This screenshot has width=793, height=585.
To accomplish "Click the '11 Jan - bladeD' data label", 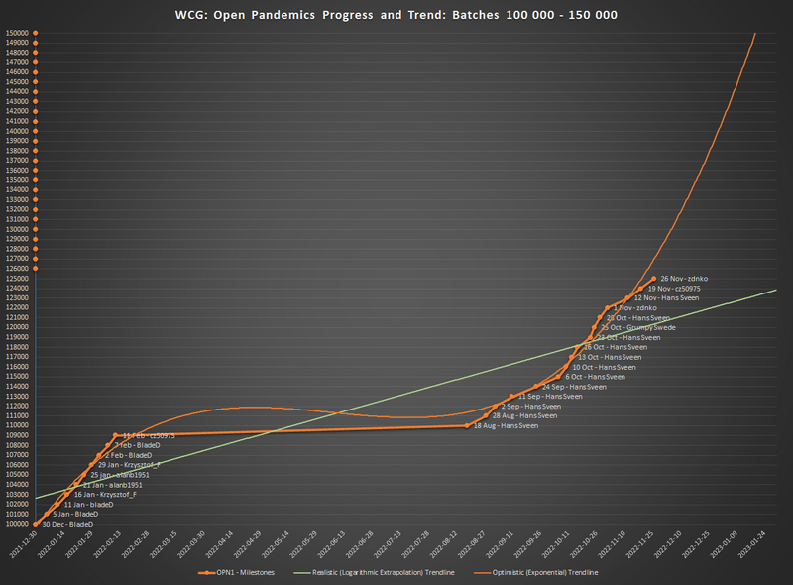I will [x=88, y=505].
